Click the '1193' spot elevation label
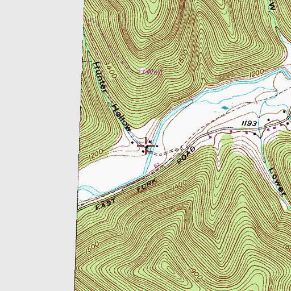Screen dimensions: 291x291 (x=250, y=124)
